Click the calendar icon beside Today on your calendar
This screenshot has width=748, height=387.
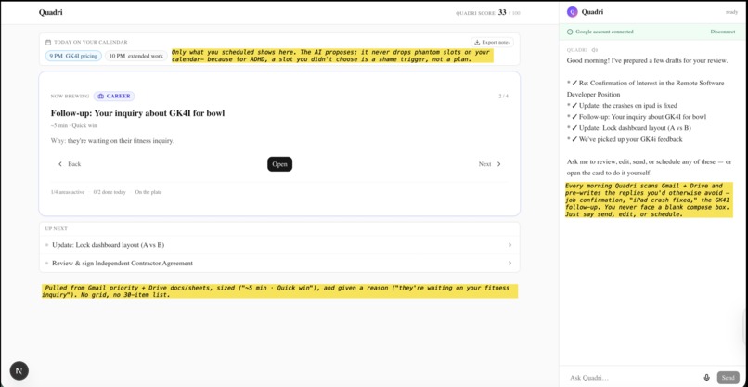[x=48, y=42]
